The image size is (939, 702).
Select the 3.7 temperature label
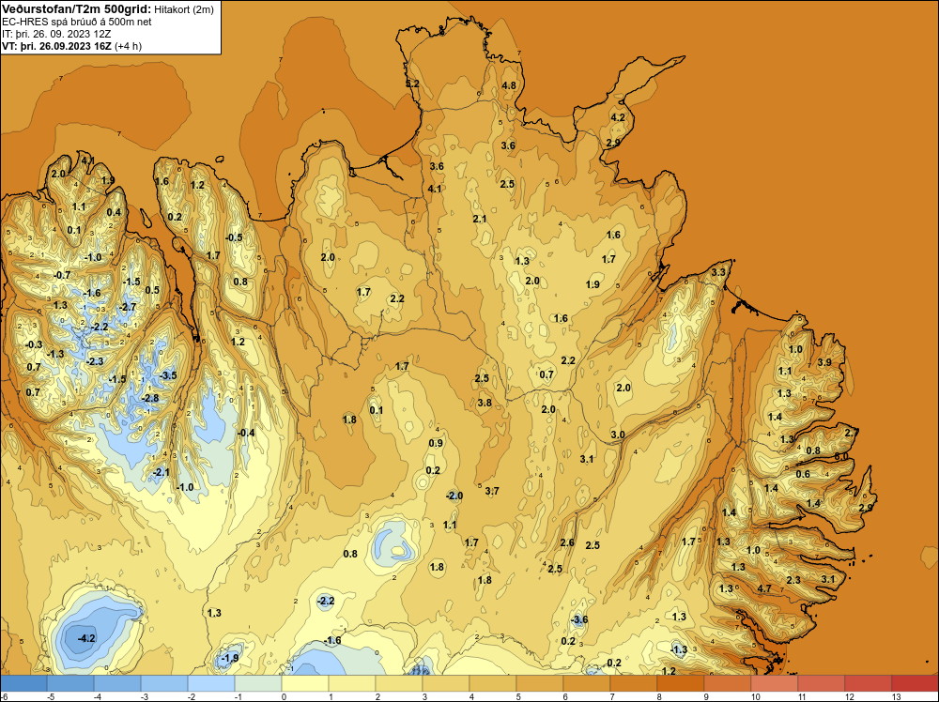pos(492,492)
